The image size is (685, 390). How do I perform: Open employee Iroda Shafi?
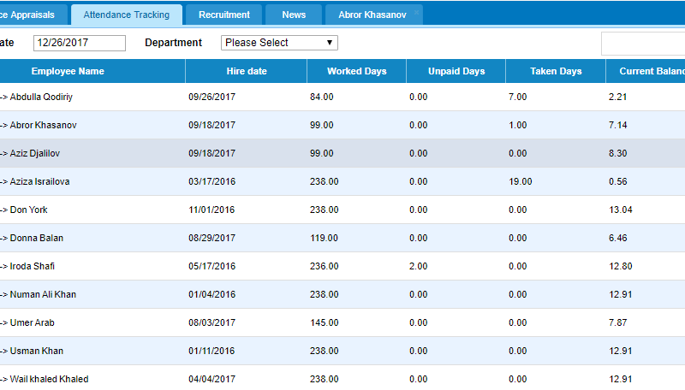pyautogui.click(x=33, y=266)
